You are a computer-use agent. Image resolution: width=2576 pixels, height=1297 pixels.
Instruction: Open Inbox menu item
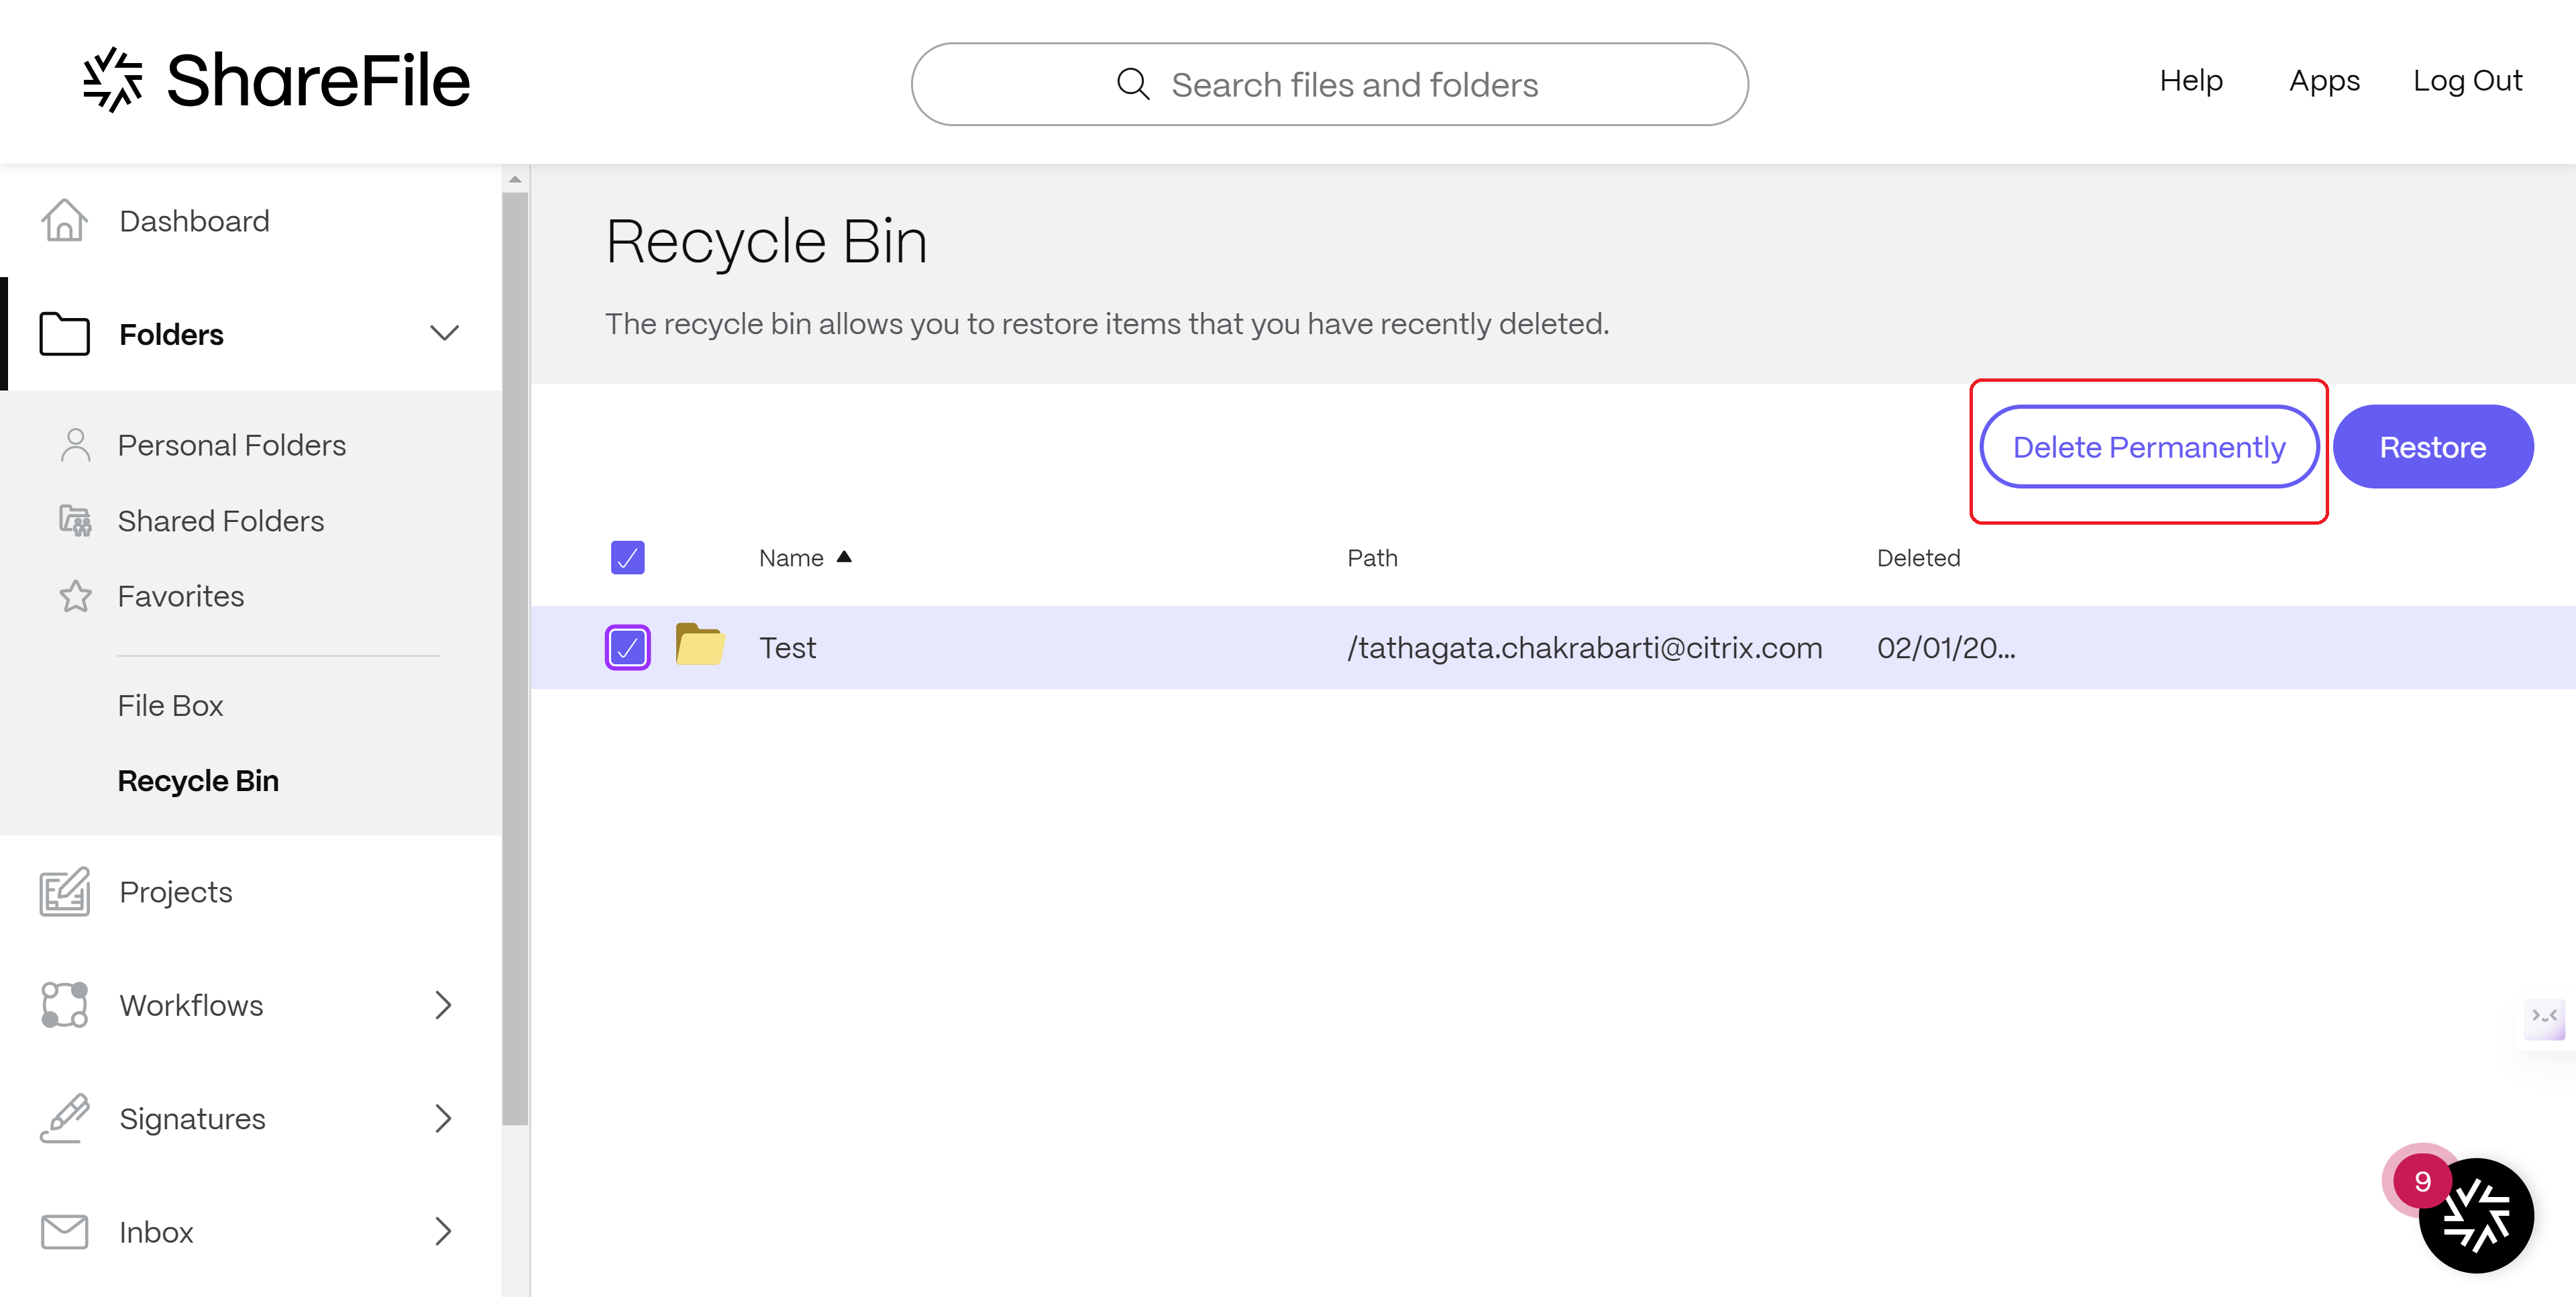point(156,1232)
